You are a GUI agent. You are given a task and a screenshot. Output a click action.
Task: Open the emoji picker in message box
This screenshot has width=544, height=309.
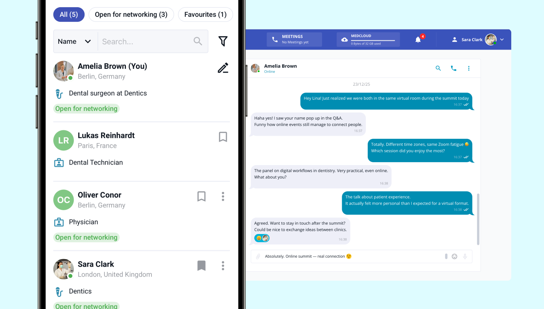454,256
